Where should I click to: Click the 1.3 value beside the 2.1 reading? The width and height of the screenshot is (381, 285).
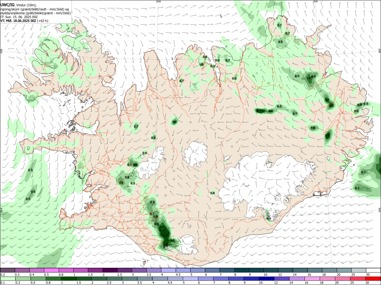(271, 111)
